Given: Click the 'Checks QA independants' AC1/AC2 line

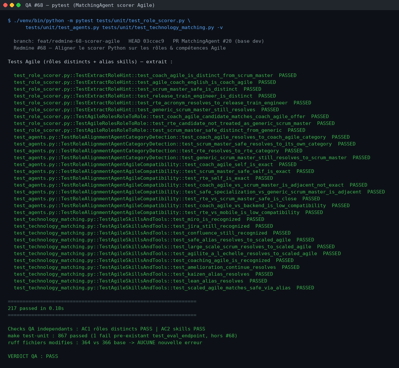Looking at the screenshot, I should pyautogui.click(x=106, y=329).
